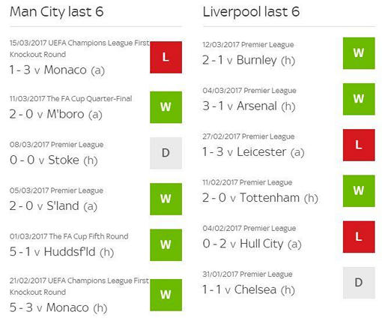Select the W badge for Huddsf'ld match
This screenshot has height=321, width=382.
click(x=166, y=244)
